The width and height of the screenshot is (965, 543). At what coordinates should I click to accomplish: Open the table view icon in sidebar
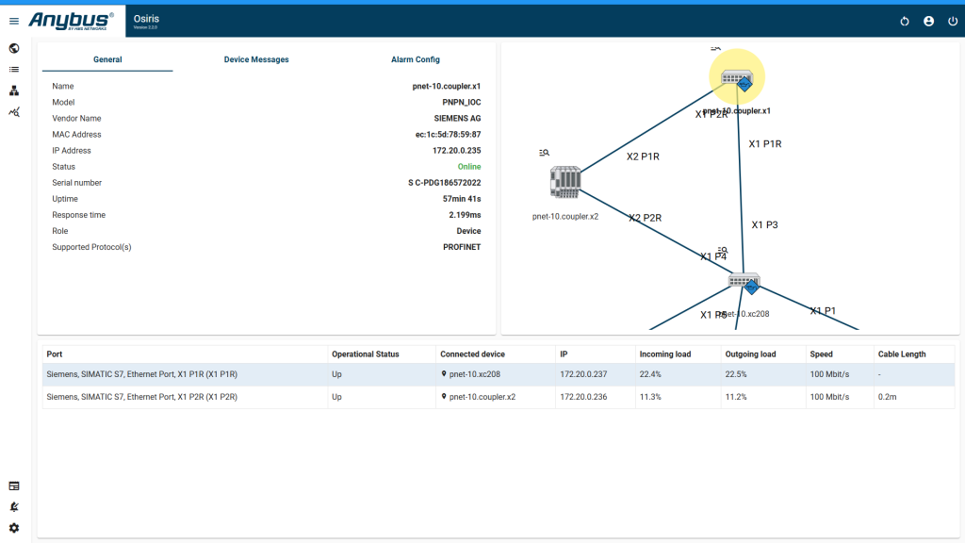(x=13, y=486)
